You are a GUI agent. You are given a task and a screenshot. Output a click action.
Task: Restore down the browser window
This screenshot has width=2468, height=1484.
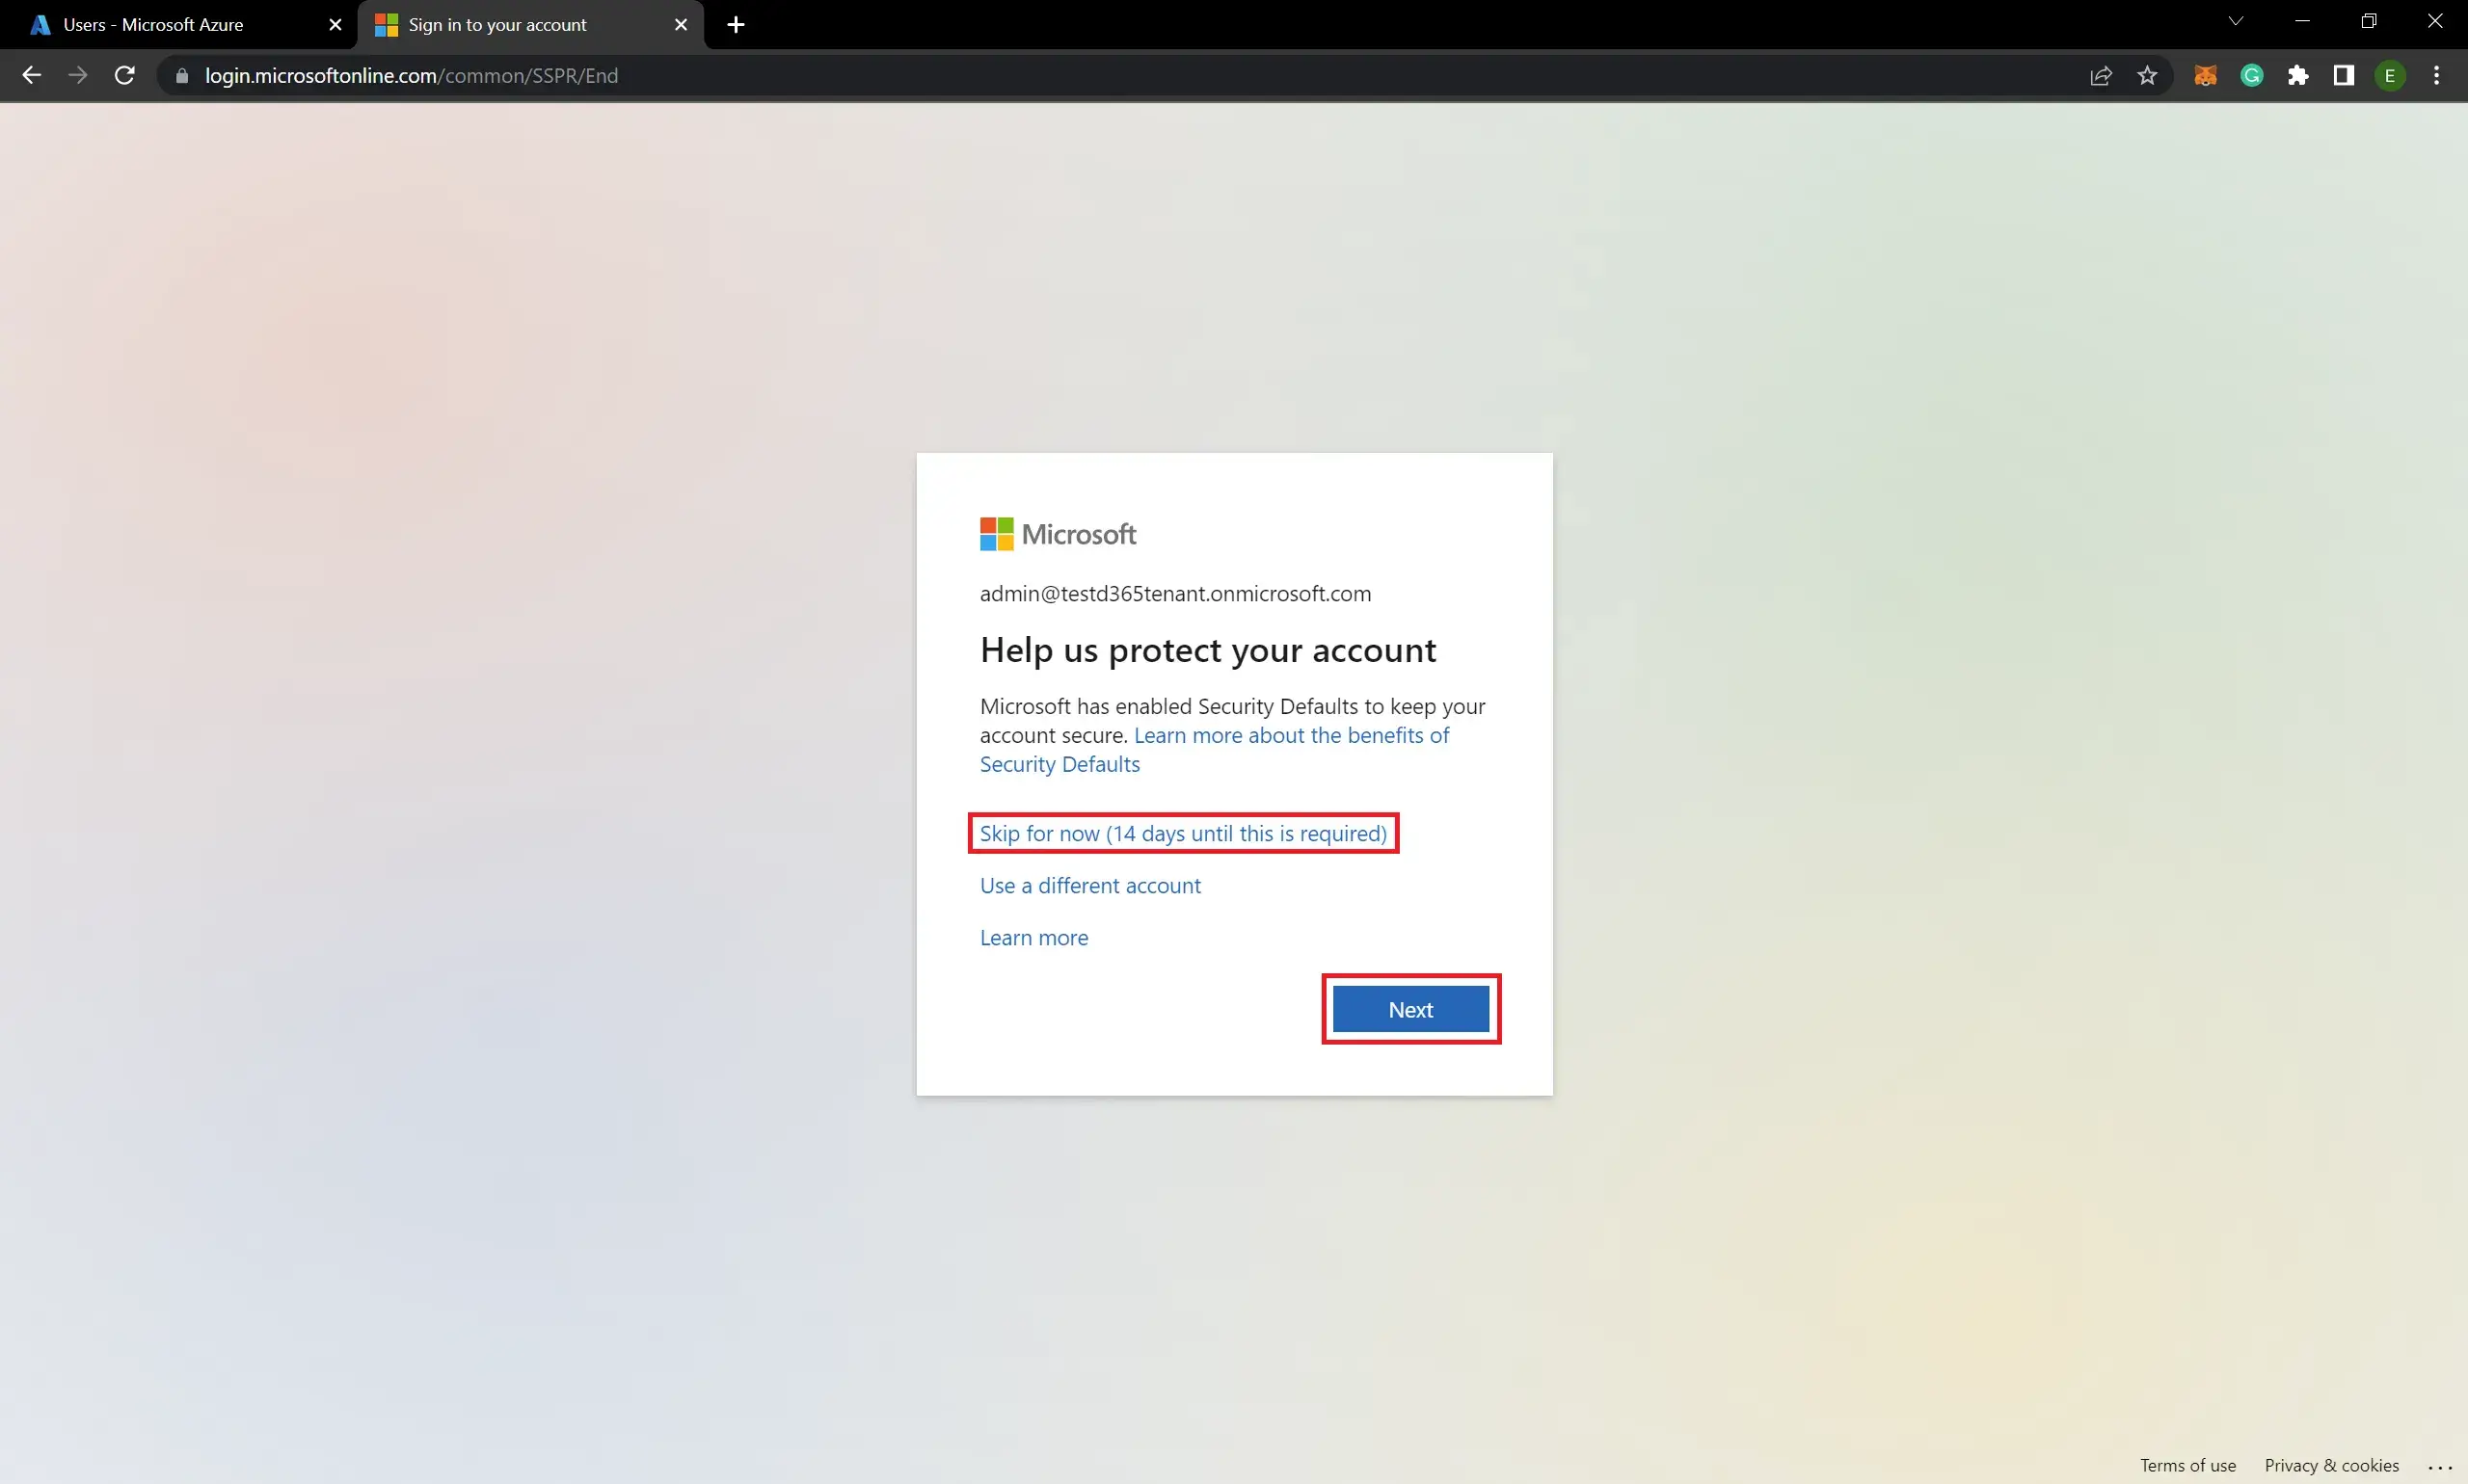tap(2369, 21)
